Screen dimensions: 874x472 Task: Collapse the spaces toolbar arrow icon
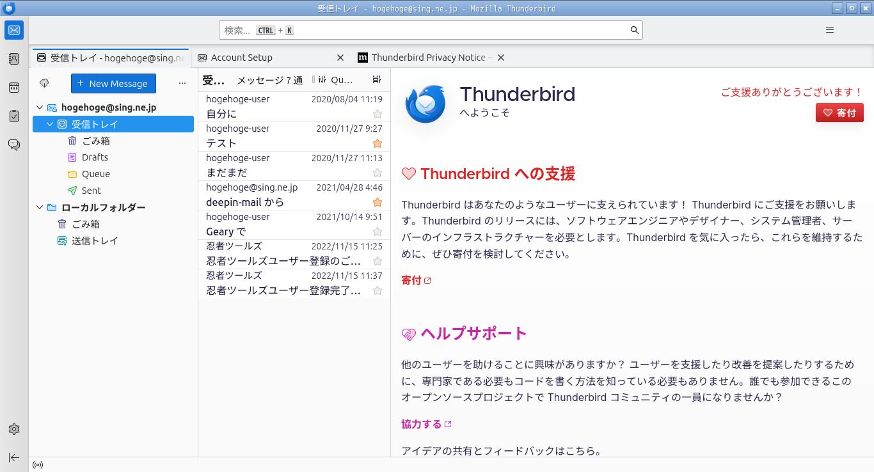click(x=14, y=457)
